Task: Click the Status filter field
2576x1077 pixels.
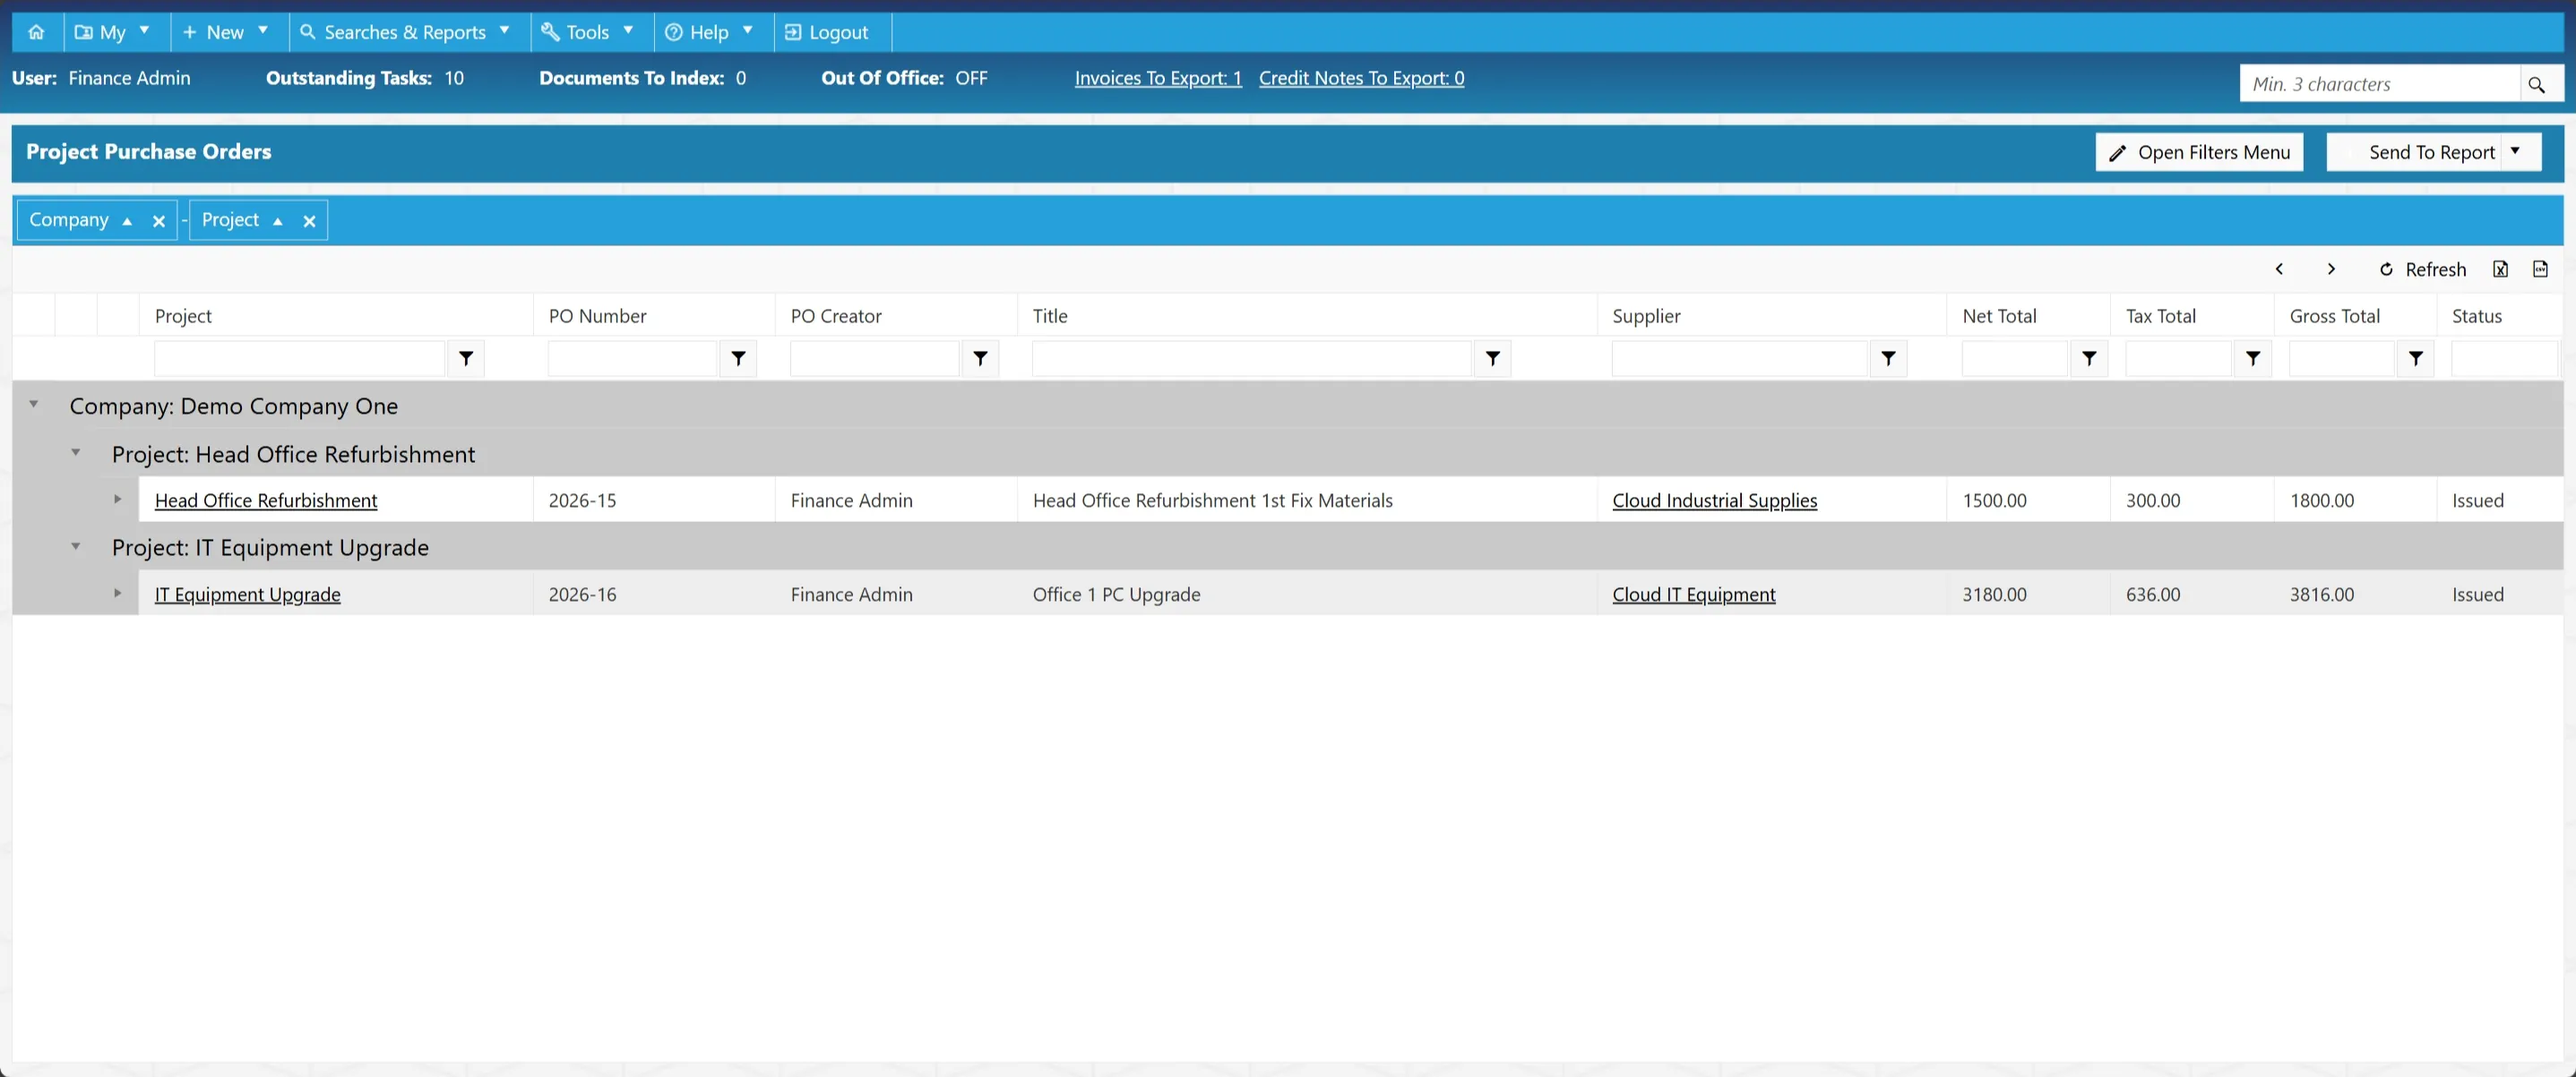Action: (x=2504, y=359)
